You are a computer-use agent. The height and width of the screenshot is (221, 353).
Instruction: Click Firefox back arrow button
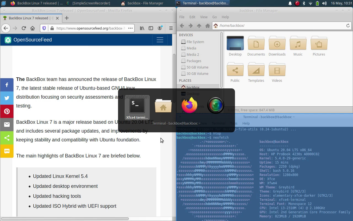6,28
